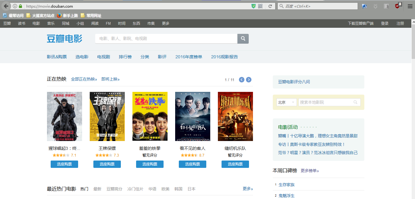Viewport: 415px width, 199px height.
Task: Switch to the 华语 tab in 最近热门电影
Action: click(x=152, y=189)
